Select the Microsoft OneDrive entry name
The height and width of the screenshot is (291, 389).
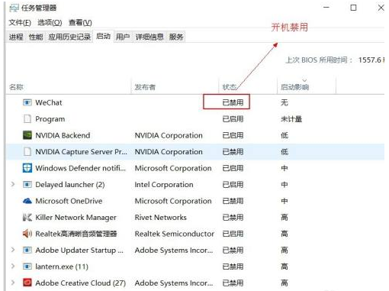(69, 201)
